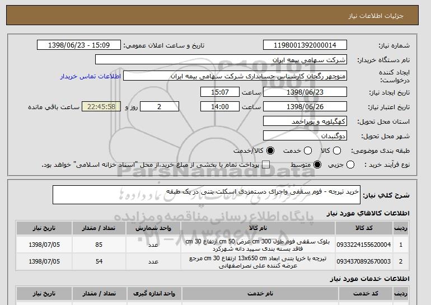Screen dimensions: 431x305
Task: Choose the متوسط purchase type radio
Action: coord(317,165)
